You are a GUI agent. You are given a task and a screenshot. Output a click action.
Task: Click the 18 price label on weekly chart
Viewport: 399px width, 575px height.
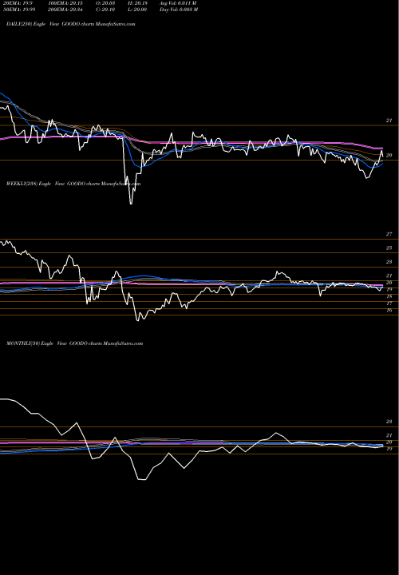coord(389,296)
